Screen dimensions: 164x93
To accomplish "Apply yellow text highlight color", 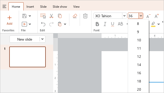I will 153,24.
